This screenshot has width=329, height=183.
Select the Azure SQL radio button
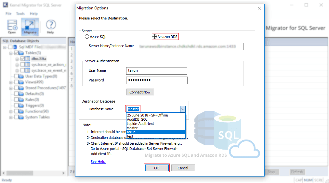pos(87,37)
